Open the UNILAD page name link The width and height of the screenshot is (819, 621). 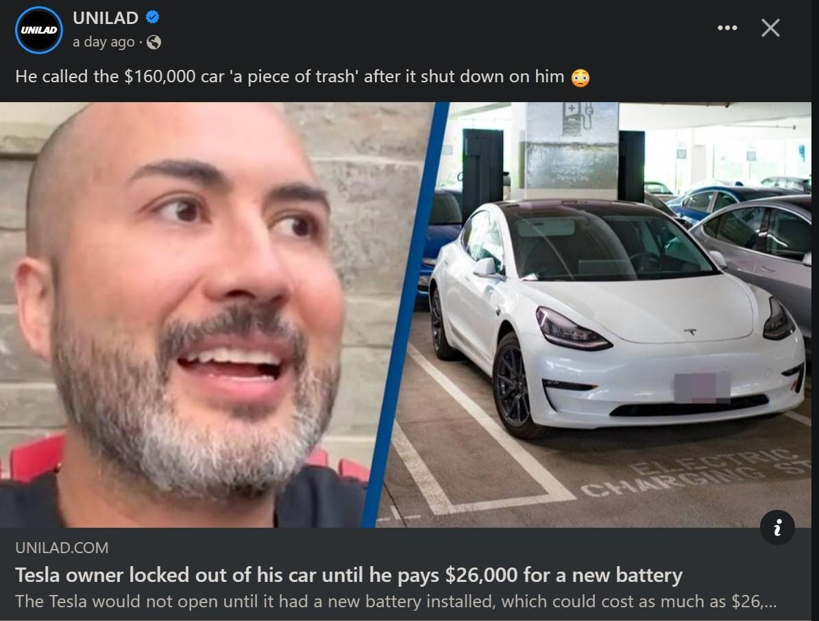point(106,18)
